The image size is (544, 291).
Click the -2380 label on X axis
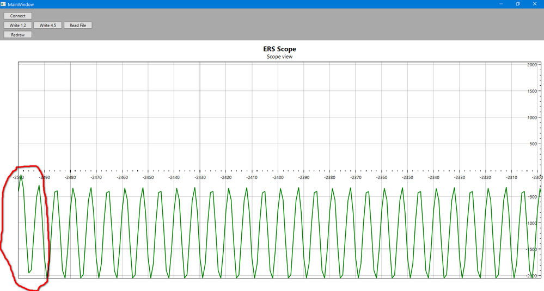point(329,177)
